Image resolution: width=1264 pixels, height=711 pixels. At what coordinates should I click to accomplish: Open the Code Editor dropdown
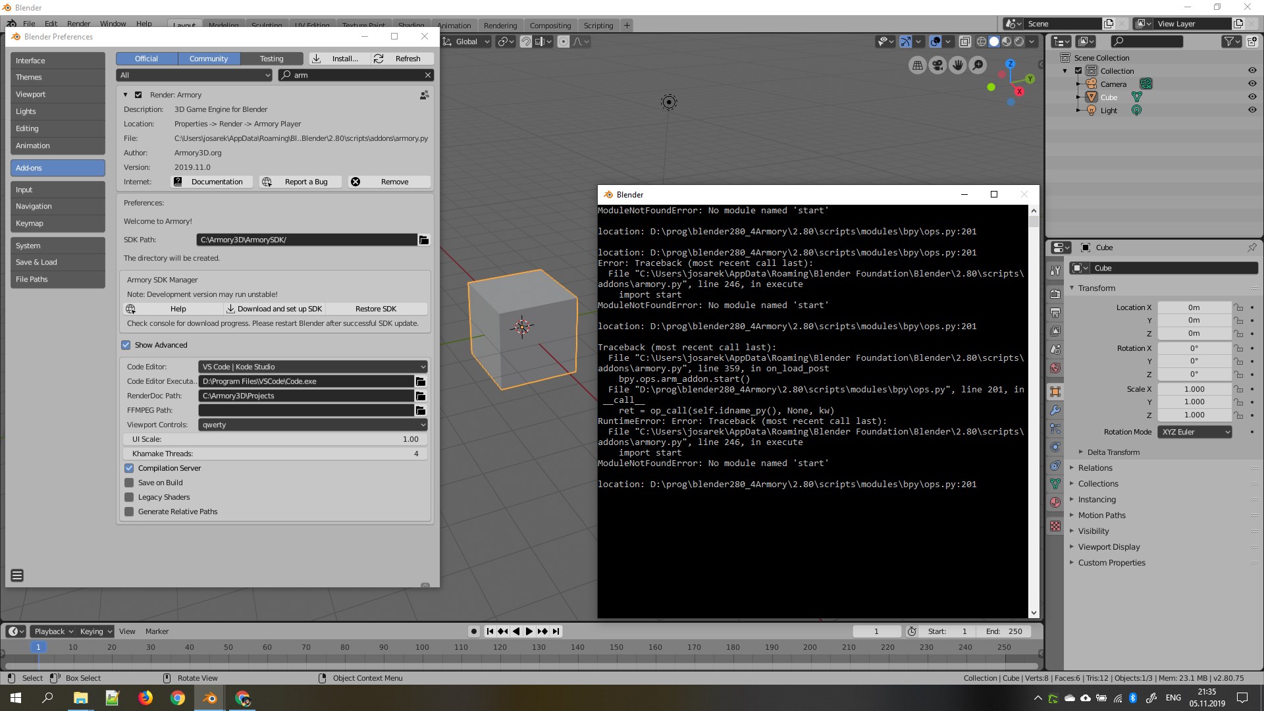(x=313, y=367)
